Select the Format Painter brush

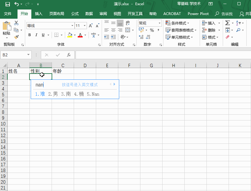point(16,37)
